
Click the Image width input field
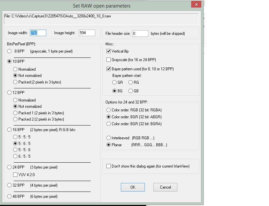(38, 33)
